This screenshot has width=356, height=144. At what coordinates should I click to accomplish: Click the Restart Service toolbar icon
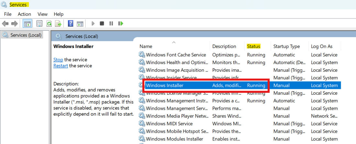(x=121, y=24)
